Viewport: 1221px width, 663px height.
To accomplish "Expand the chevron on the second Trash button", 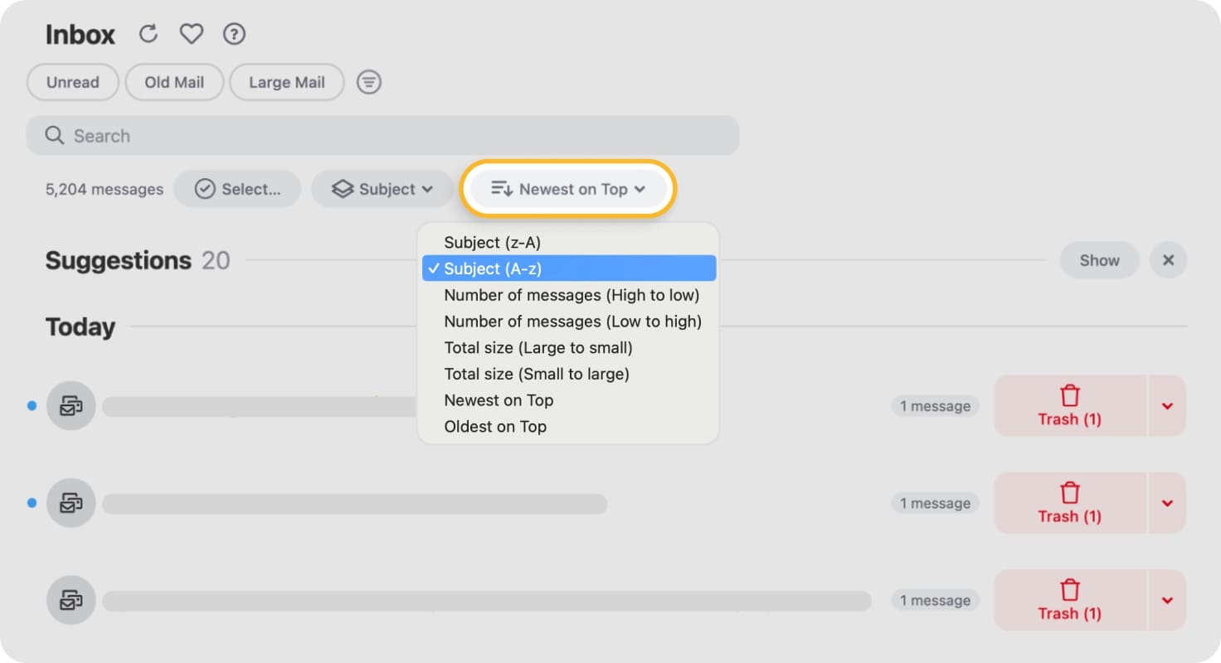I will point(1166,503).
